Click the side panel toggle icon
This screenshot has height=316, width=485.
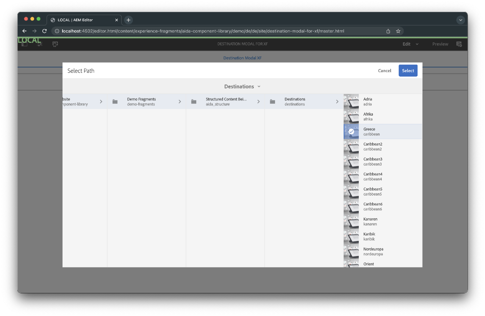(24, 44)
